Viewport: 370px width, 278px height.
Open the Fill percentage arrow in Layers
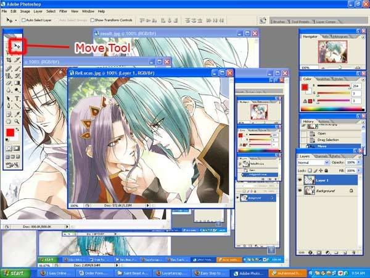[x=357, y=169]
